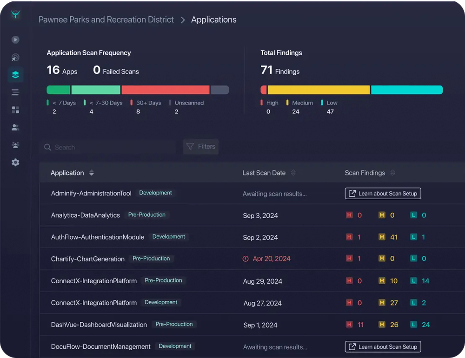This screenshot has width=465, height=358.
Task: Click the list view icon in sidebar
Action: 15,92
